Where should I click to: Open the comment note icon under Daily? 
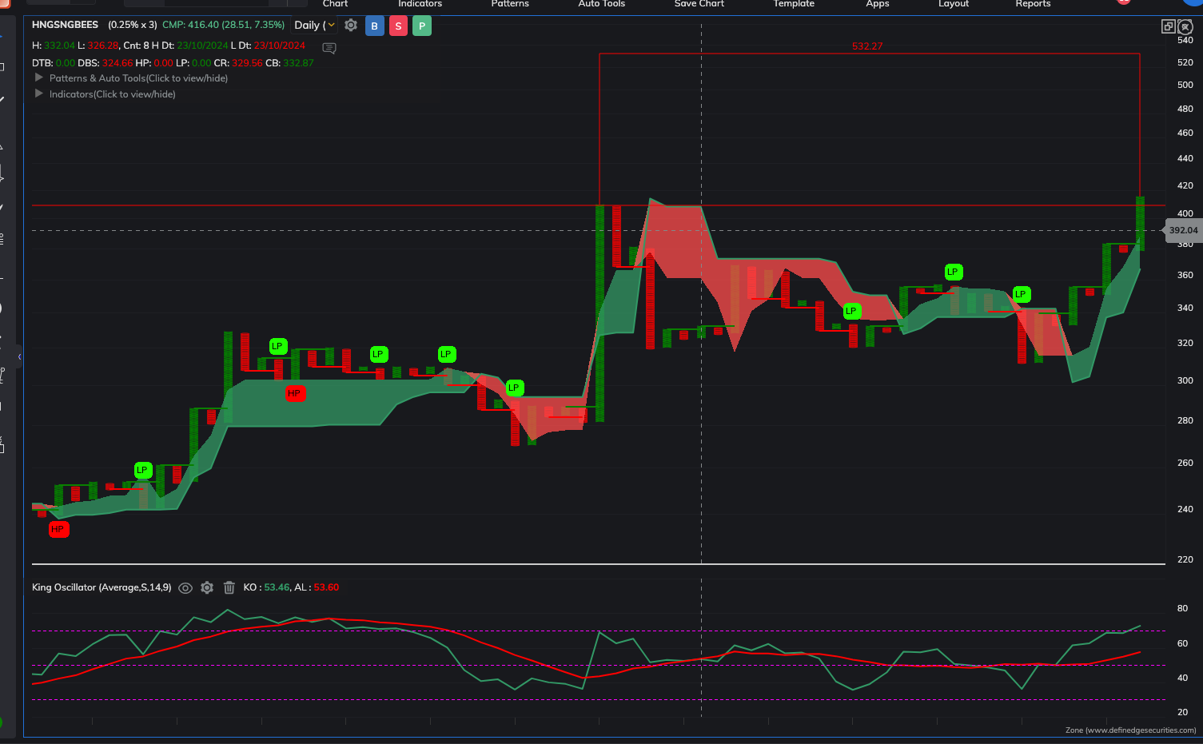tap(329, 48)
